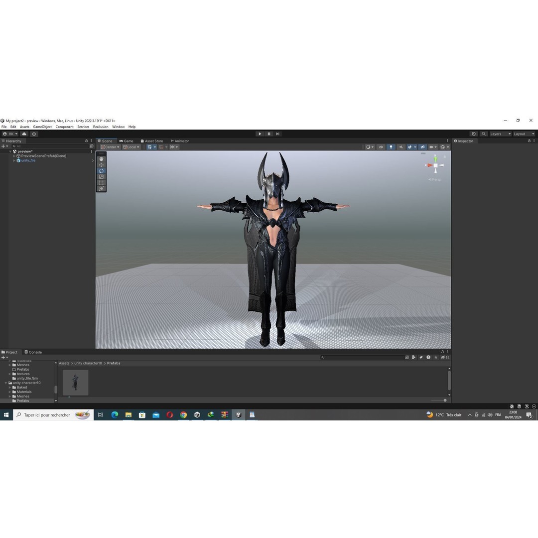Toggle hidden packages visibility count 14
This screenshot has height=538, width=538.
click(x=445, y=357)
